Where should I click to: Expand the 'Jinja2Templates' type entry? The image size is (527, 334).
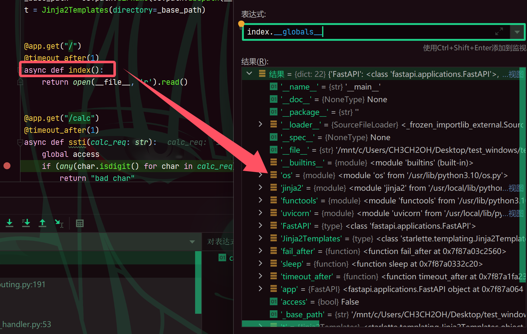coord(260,238)
